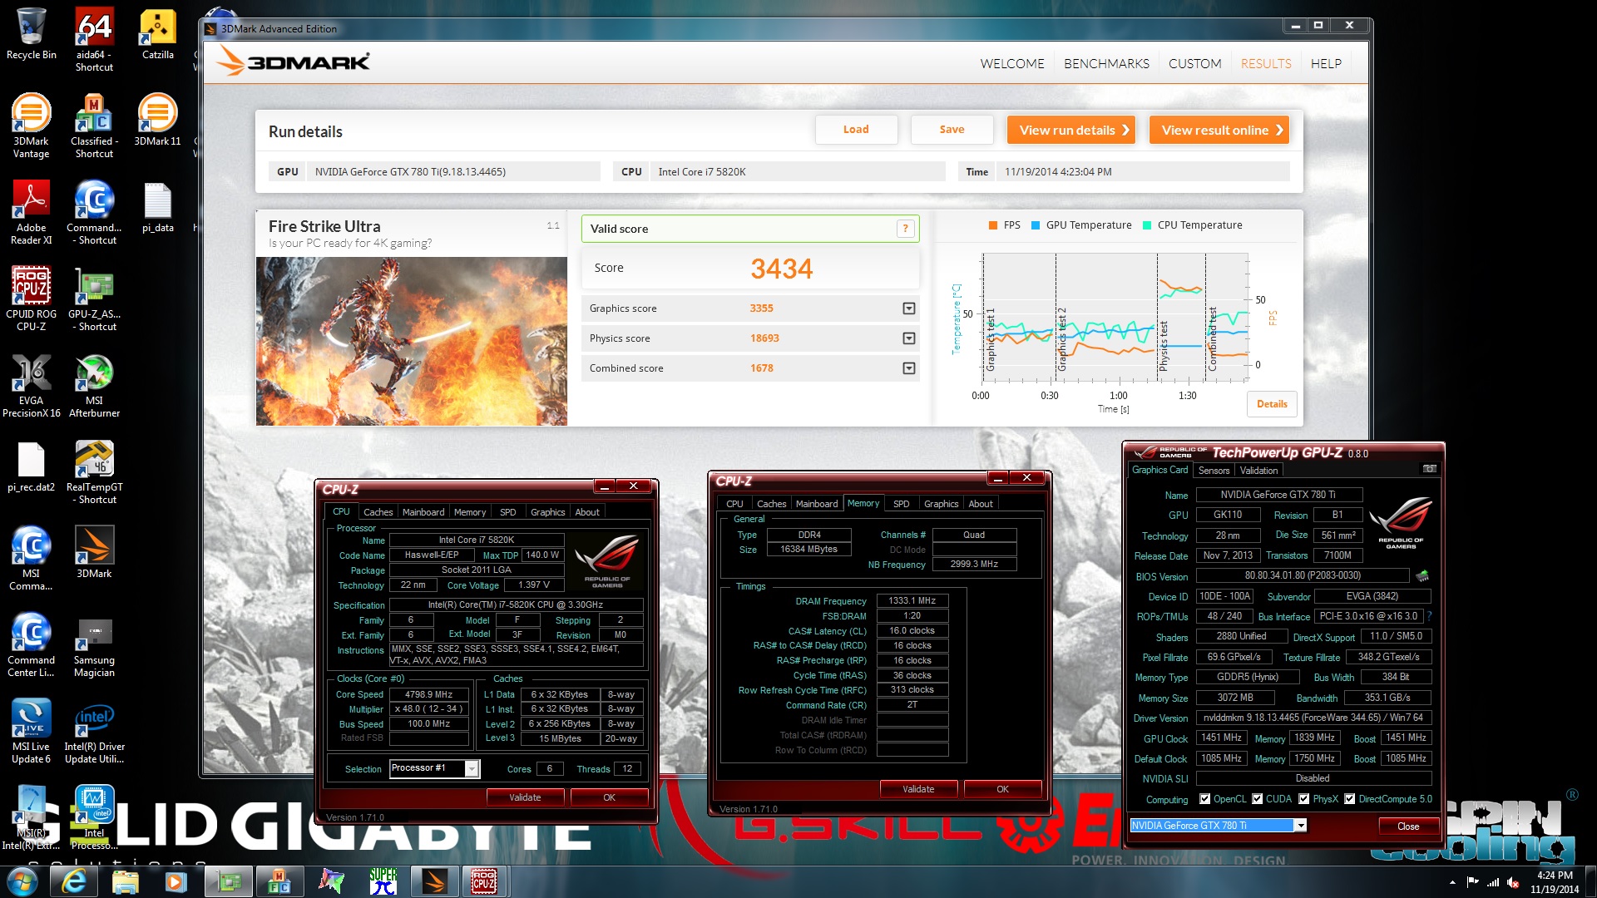Open the Mainboard tab in left CPU-Z

click(423, 512)
